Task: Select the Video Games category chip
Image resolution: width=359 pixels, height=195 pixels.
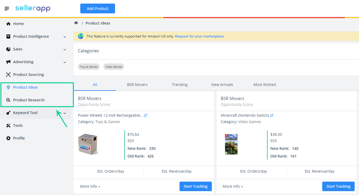Action: point(114,67)
